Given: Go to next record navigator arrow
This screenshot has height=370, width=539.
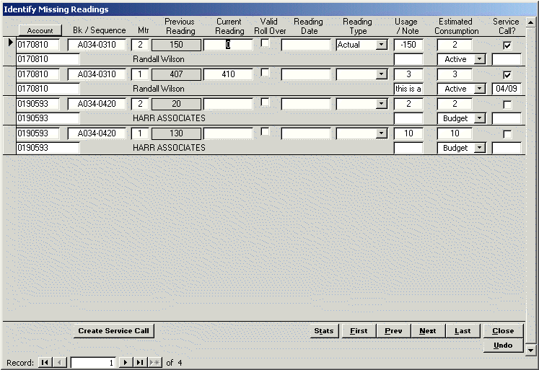Looking at the screenshot, I should coord(126,363).
